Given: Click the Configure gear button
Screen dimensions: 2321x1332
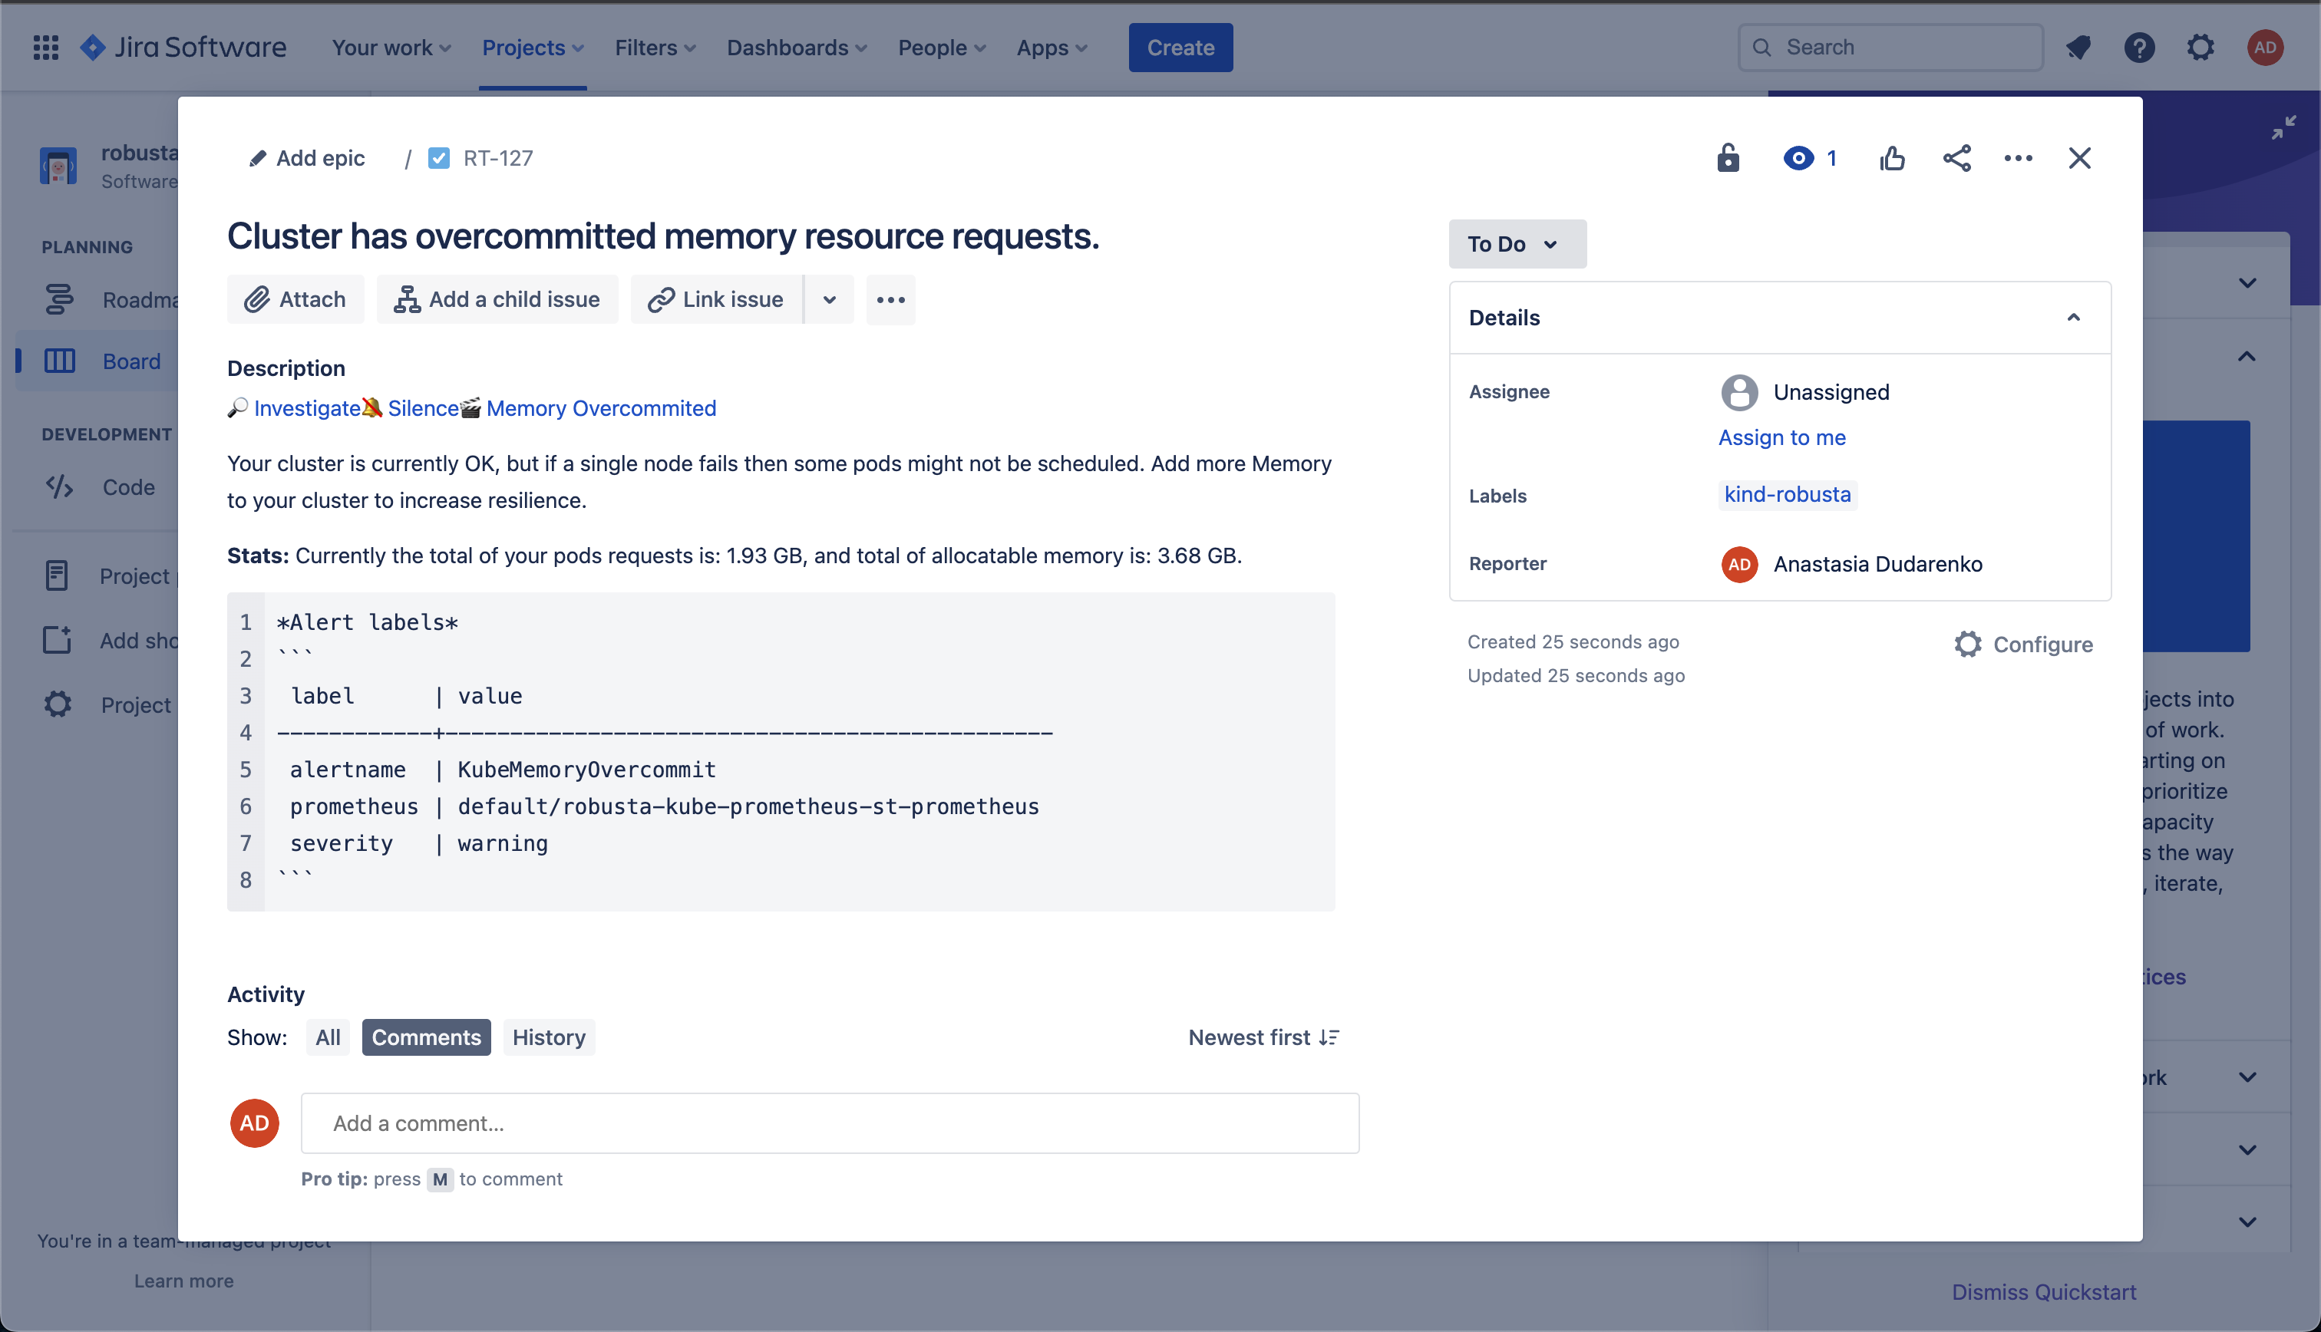Looking at the screenshot, I should pyautogui.click(x=2024, y=644).
